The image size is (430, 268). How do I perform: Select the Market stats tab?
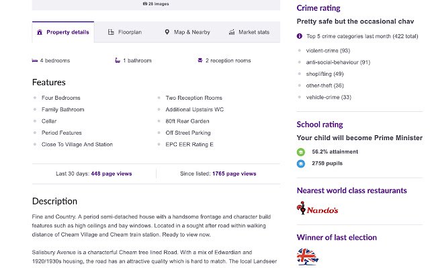[249, 32]
